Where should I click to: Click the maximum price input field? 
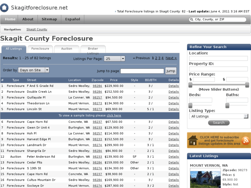(x=237, y=80)
